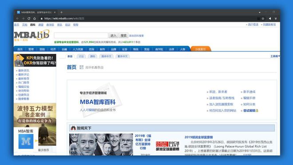
Task: Open 管理 in the blue navigation bar
Action: pos(31,49)
